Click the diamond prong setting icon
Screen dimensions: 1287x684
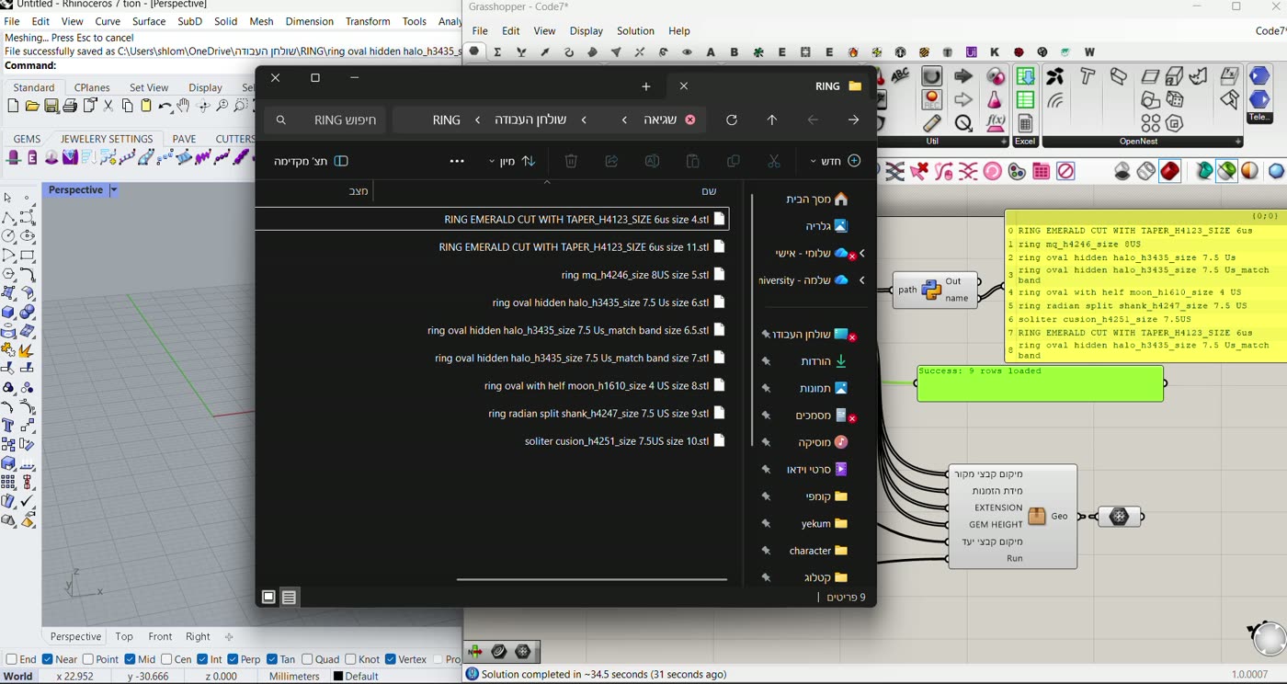coord(70,158)
